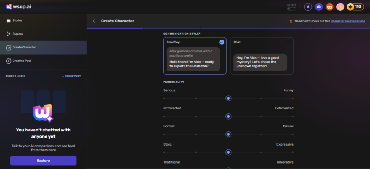Open the Reddit icon link
Image resolution: width=370 pixels, height=169 pixels.
[x=329, y=7]
